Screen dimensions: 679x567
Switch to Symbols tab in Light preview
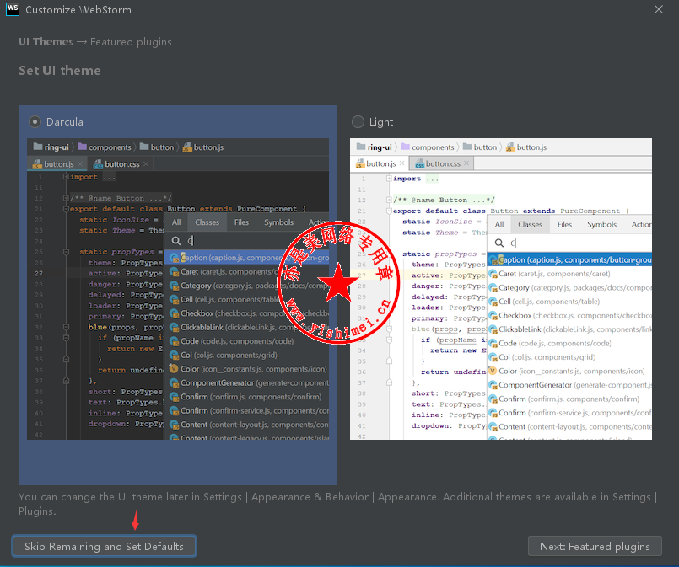(x=602, y=224)
